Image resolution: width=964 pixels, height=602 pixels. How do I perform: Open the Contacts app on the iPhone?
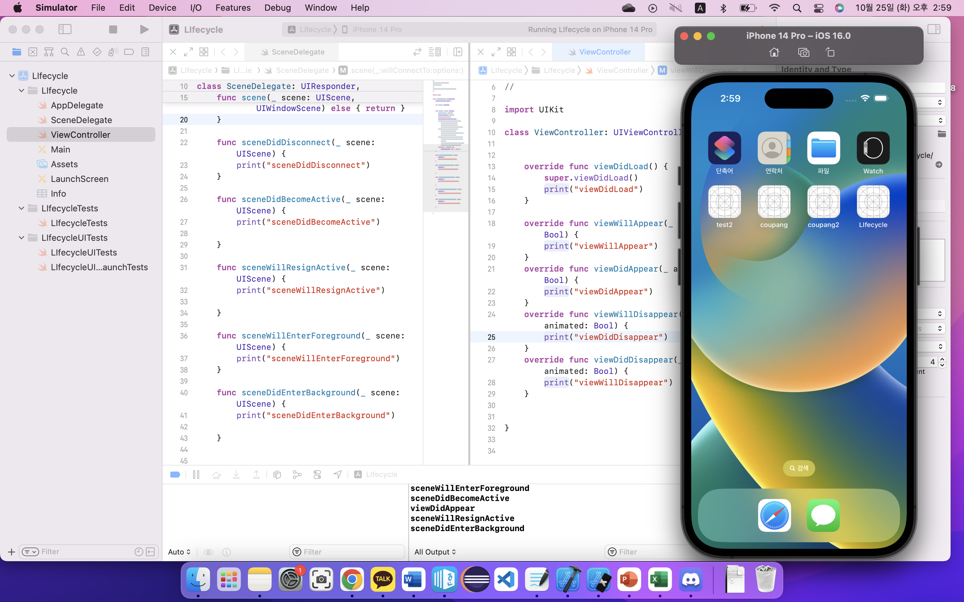[x=774, y=148]
